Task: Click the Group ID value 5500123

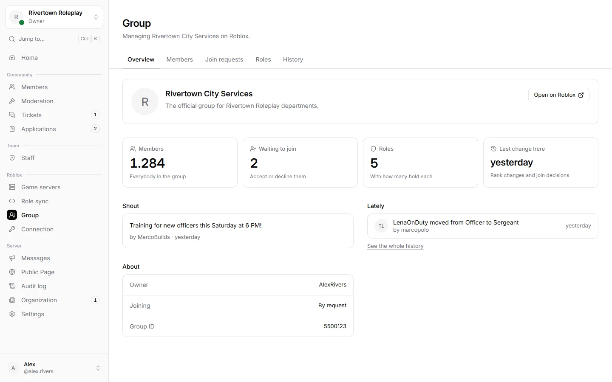Action: [x=335, y=326]
